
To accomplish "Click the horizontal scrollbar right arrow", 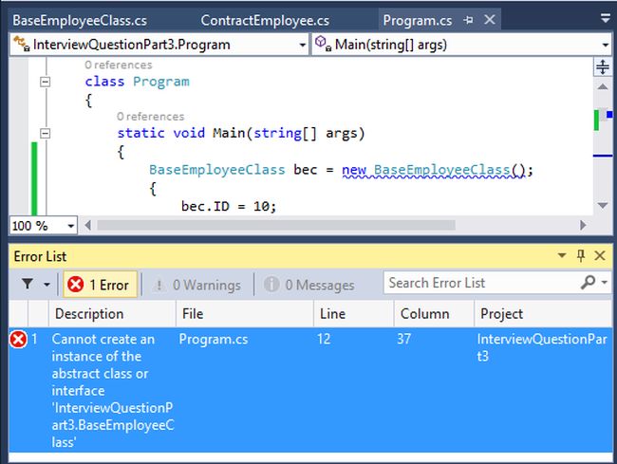I will pyautogui.click(x=583, y=225).
